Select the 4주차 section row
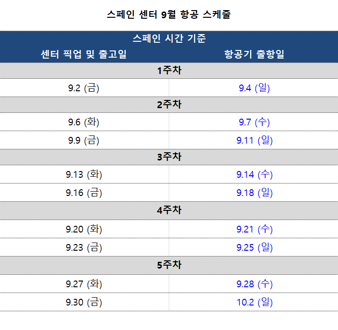The image size is (338, 330). pos(169,210)
